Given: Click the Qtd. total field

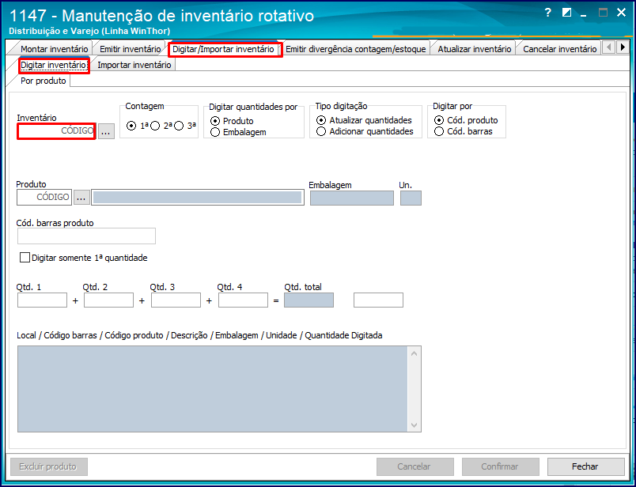Looking at the screenshot, I should tap(309, 300).
